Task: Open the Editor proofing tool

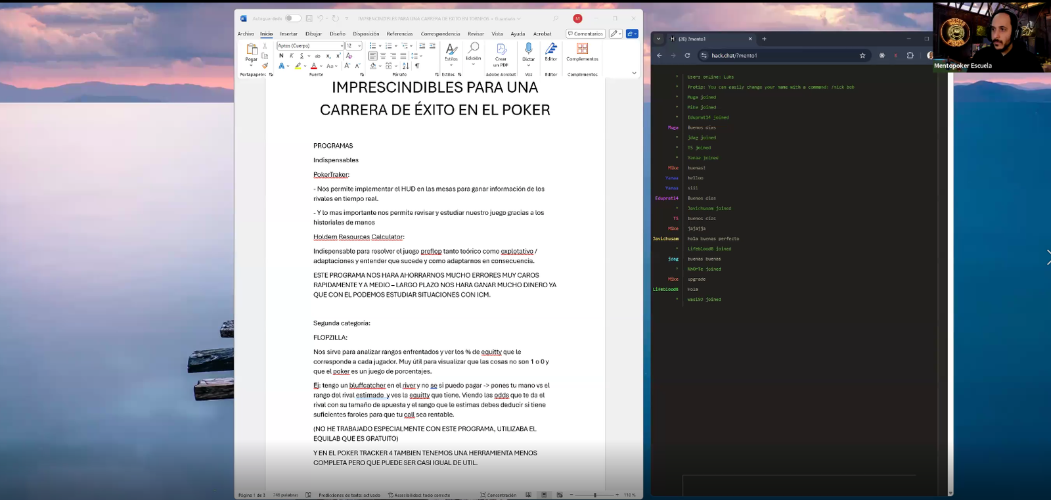Action: tap(551, 49)
